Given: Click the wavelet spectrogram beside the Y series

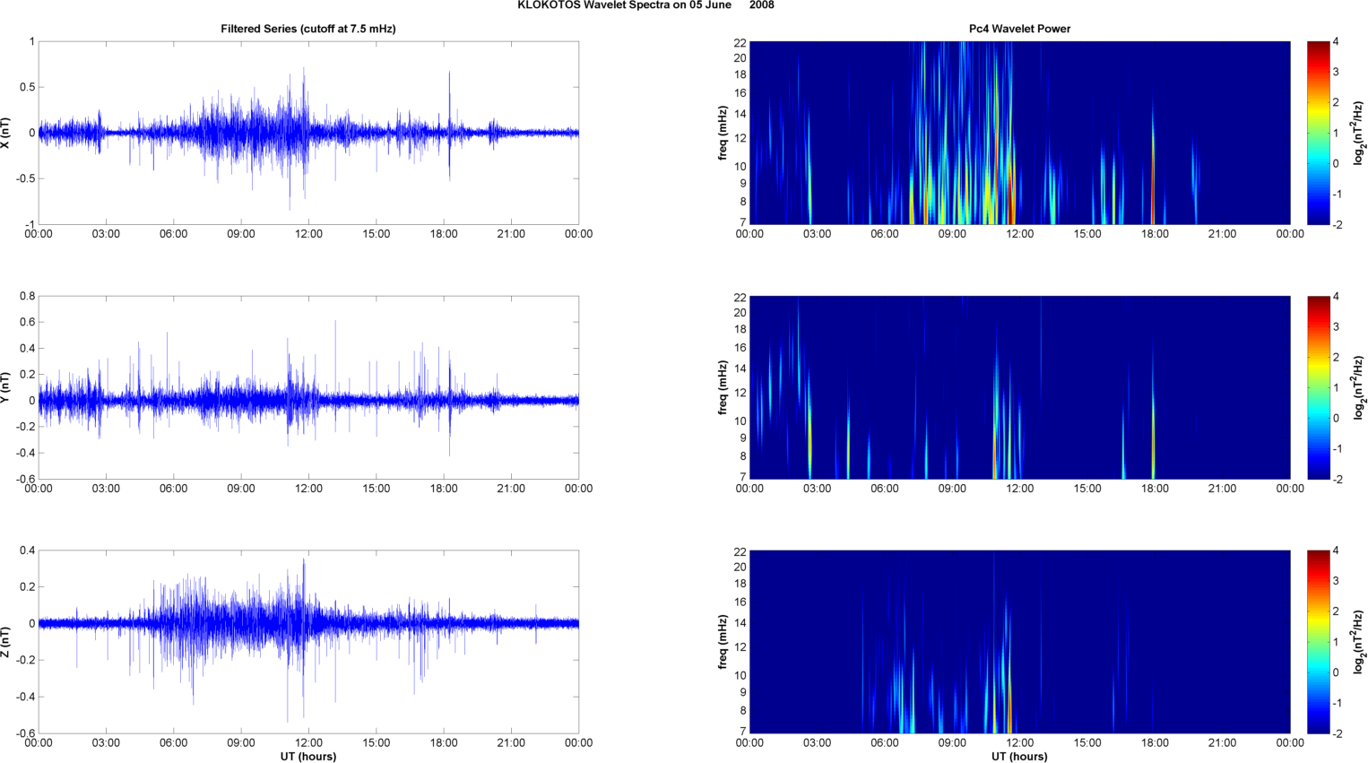Looking at the screenshot, I should tap(1019, 387).
